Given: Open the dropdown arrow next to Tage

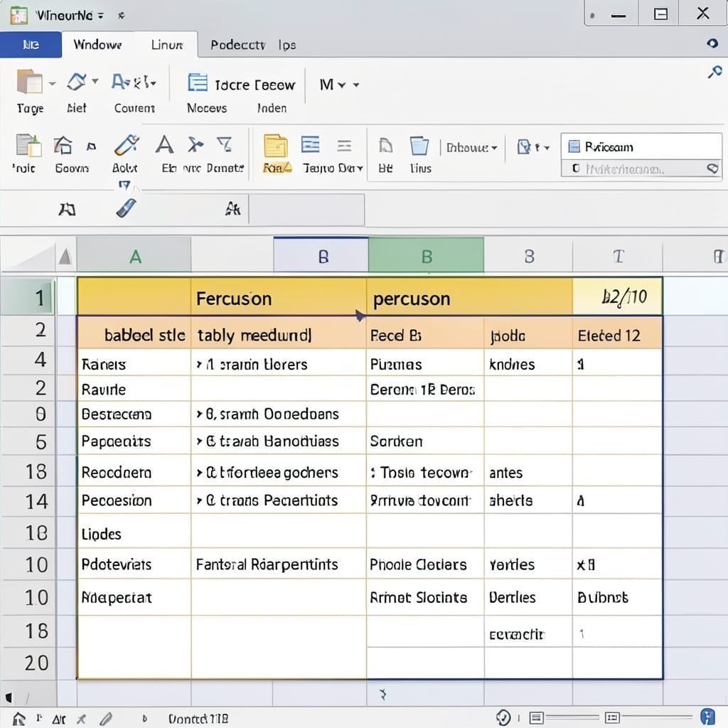Looking at the screenshot, I should coord(53,84).
